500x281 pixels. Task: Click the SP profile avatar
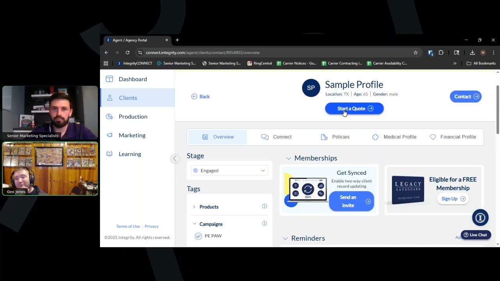[311, 88]
